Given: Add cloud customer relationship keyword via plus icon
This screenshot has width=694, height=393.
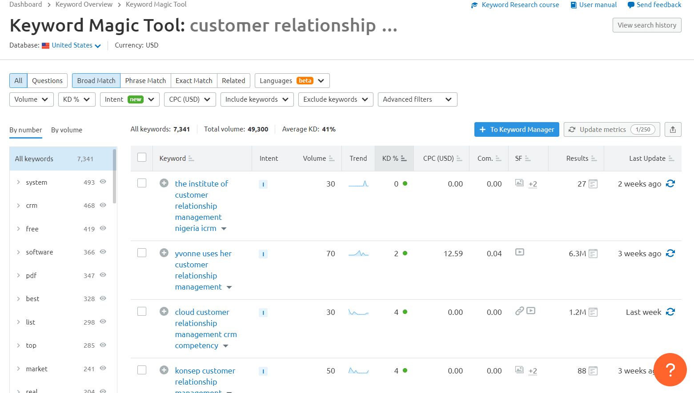Looking at the screenshot, I should (x=164, y=312).
